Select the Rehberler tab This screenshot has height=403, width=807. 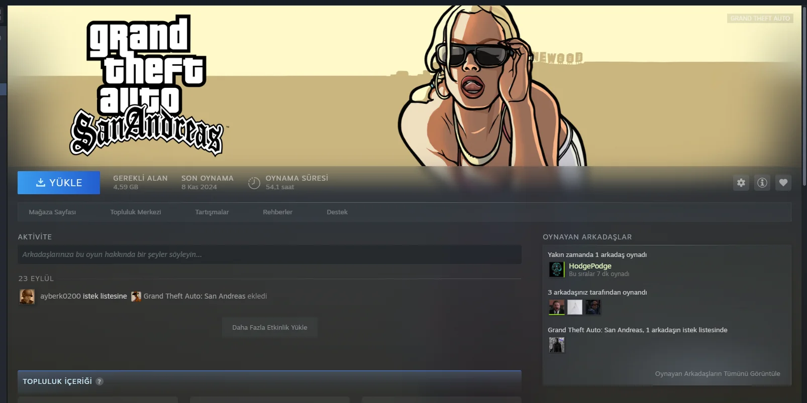[277, 212]
